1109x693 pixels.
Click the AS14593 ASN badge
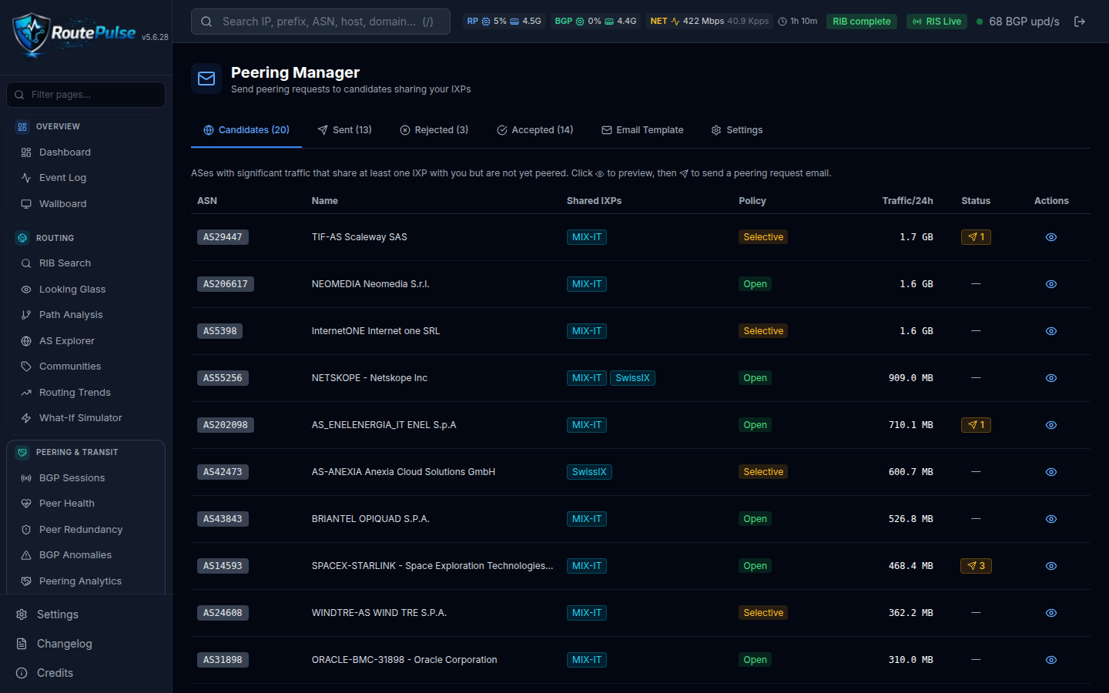tap(223, 566)
